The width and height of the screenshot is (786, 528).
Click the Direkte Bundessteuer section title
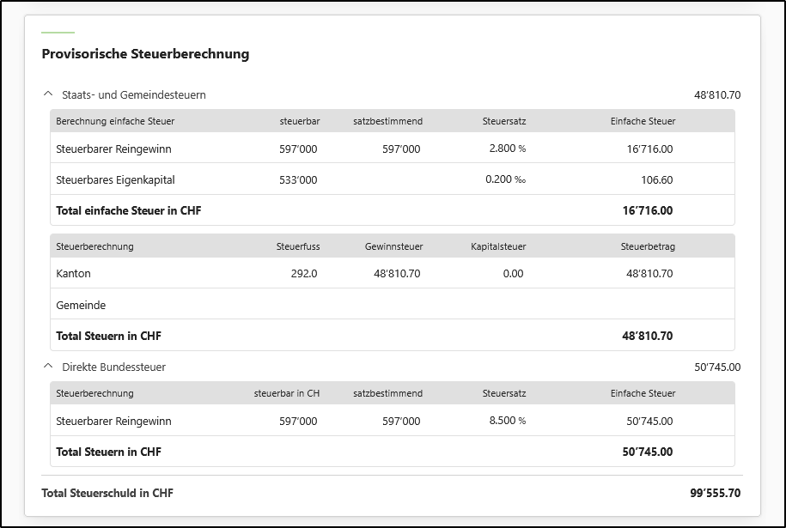pos(113,367)
